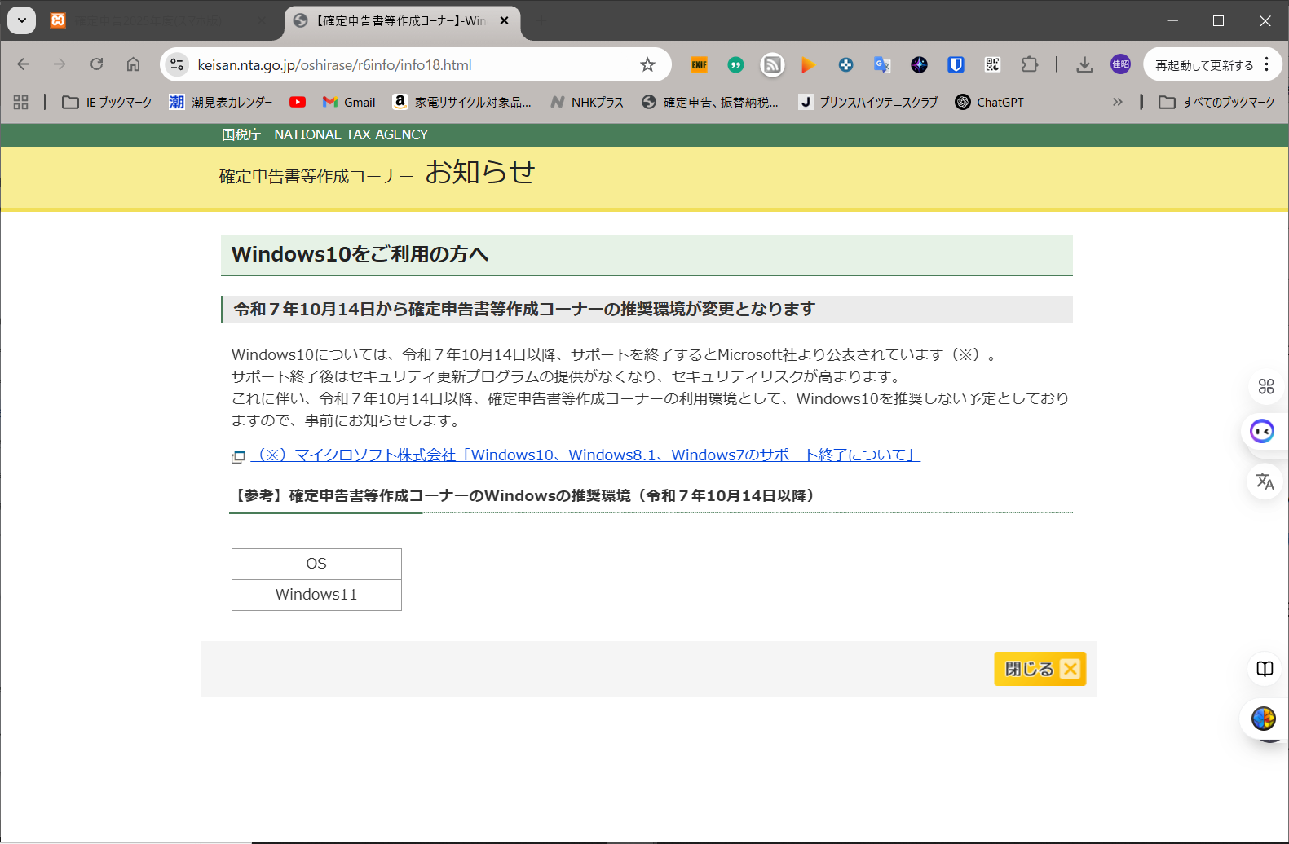Open the Microsoft Windows support end link
The width and height of the screenshot is (1289, 844).
point(585,455)
